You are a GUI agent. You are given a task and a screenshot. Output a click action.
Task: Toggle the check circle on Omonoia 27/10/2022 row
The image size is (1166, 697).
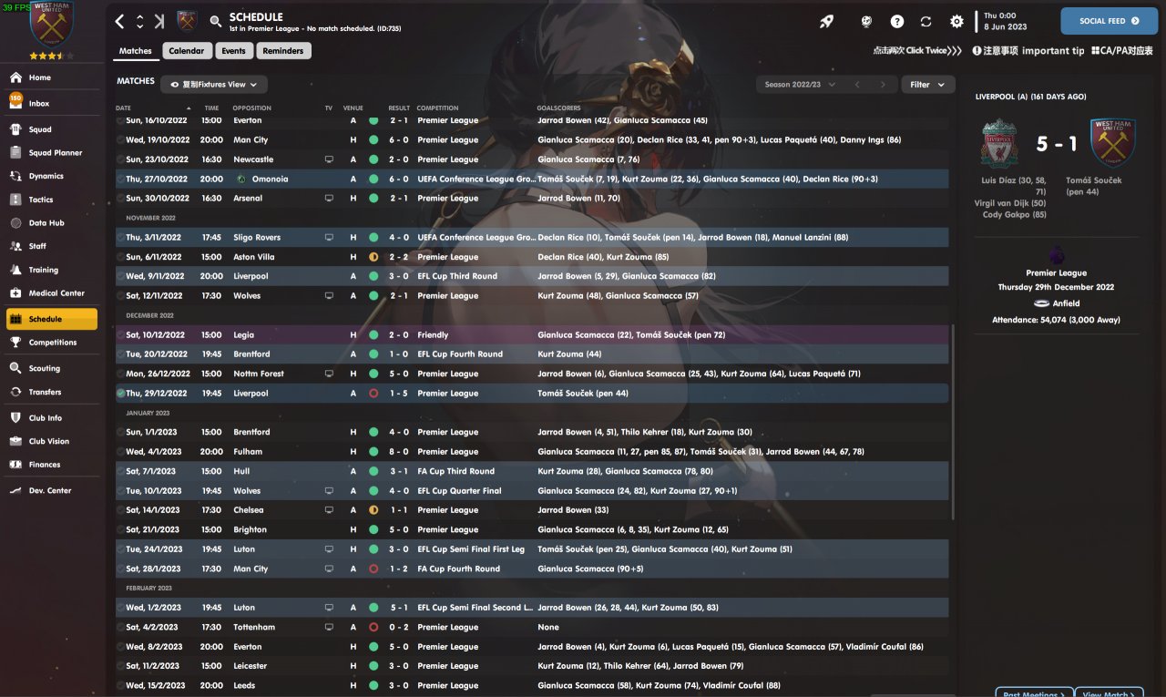coord(120,179)
